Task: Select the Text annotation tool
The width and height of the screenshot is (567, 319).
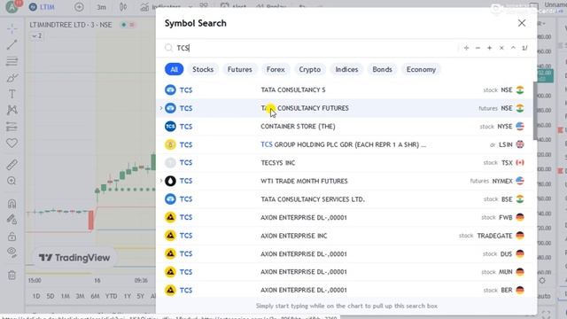Action: (12, 94)
